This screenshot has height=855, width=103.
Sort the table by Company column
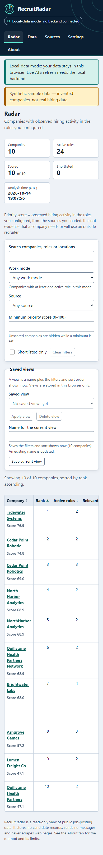17,500
